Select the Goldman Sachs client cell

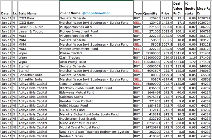pyautogui.click(x=96, y=97)
